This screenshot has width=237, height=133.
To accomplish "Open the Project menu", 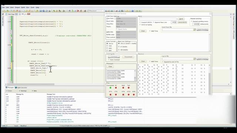I will 17,7.
